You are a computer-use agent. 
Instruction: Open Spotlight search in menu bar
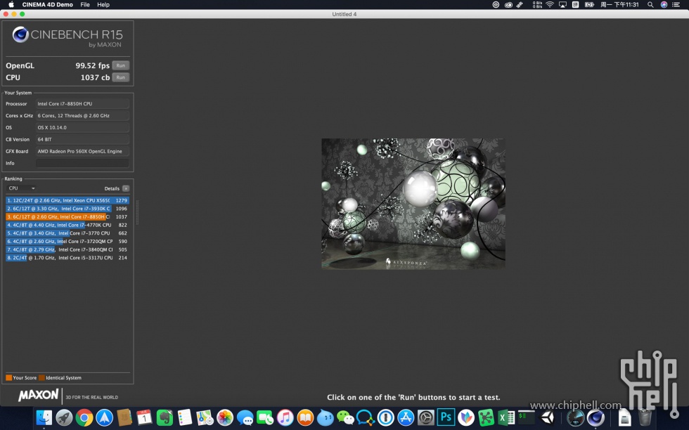650,4
